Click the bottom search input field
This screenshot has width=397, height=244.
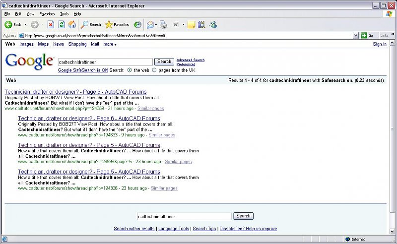184,216
